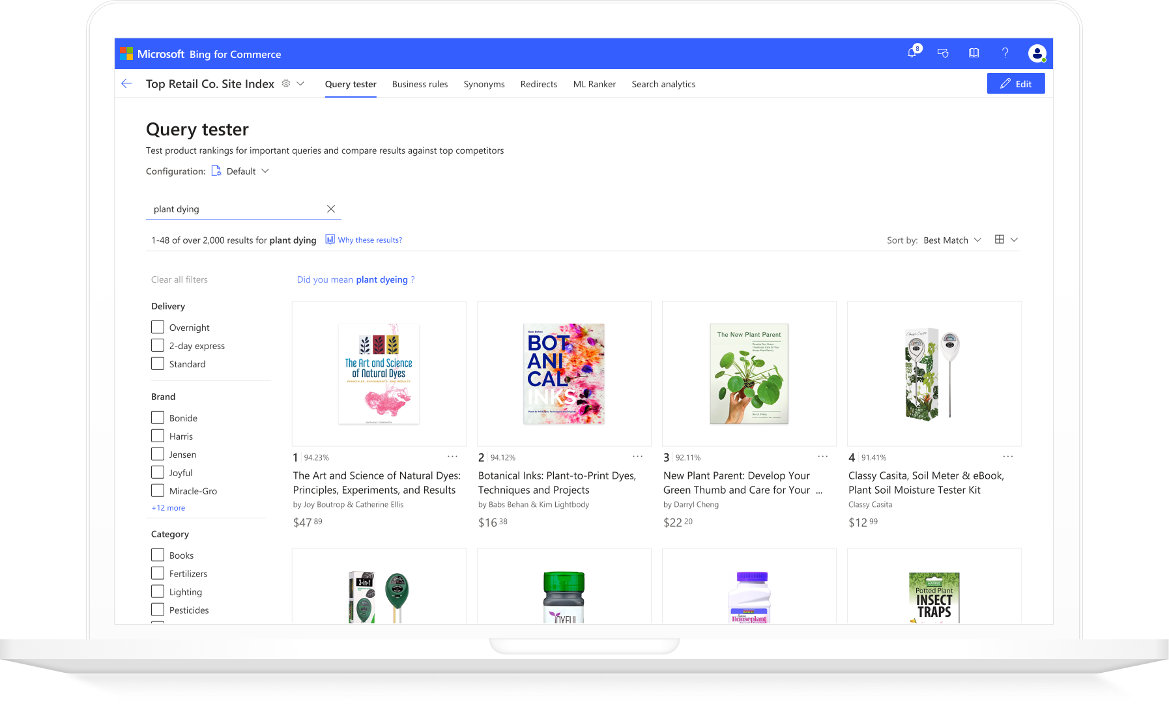Image resolution: width=1169 pixels, height=708 pixels.
Task: Open more options for result 3
Action: point(822,457)
